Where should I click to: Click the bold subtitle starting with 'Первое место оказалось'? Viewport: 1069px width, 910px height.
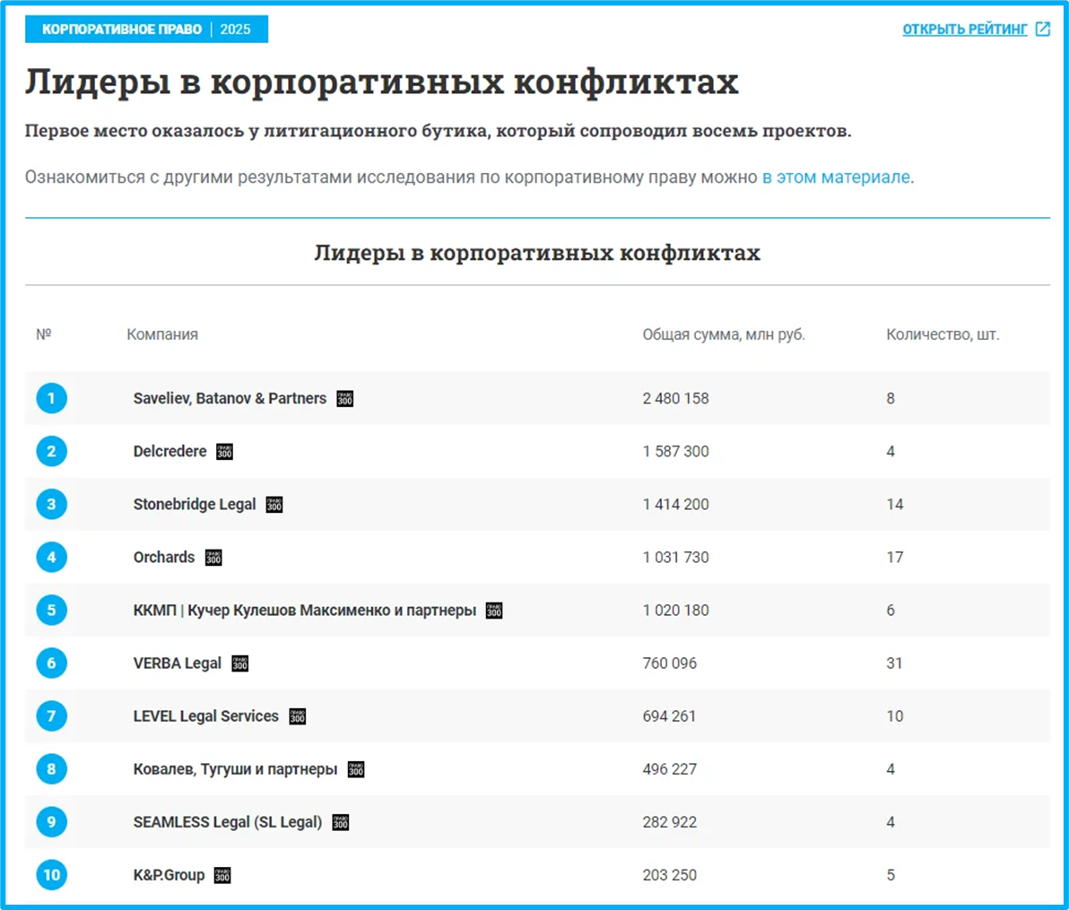click(439, 131)
